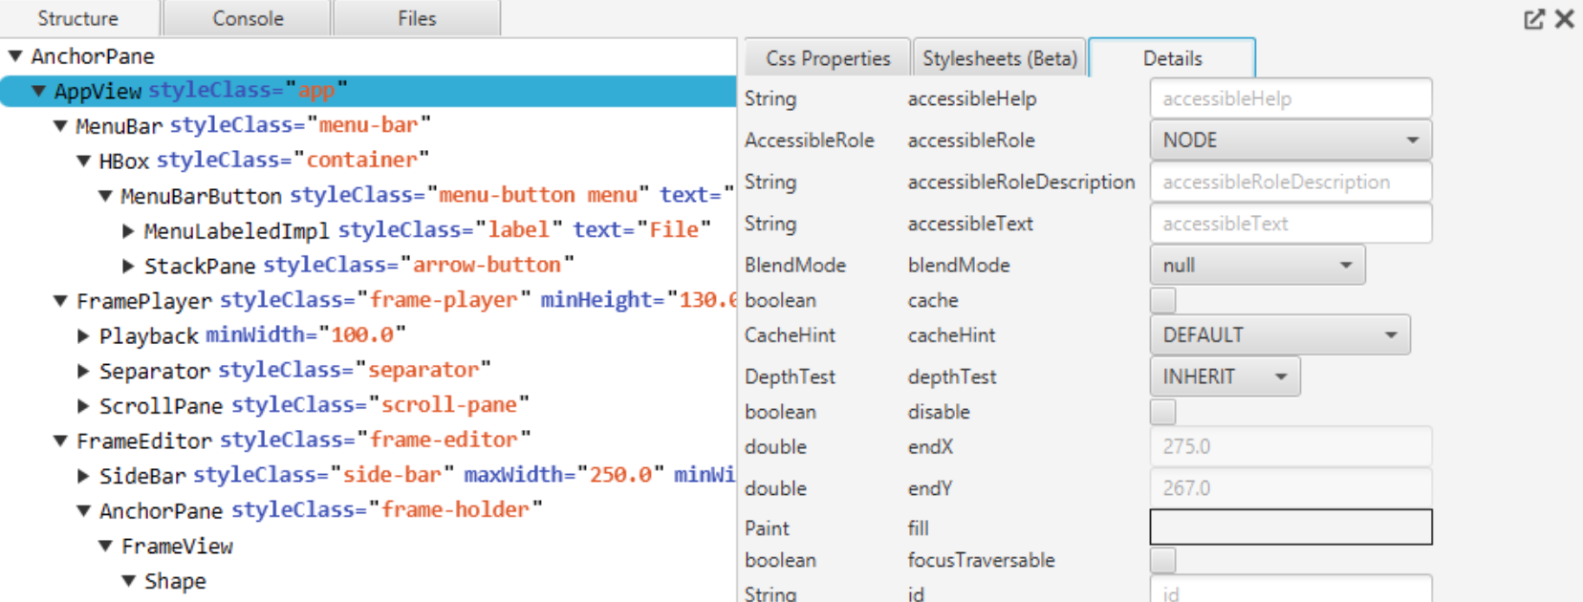Switch to the Console tab
This screenshot has width=1583, height=602.
pos(248,18)
